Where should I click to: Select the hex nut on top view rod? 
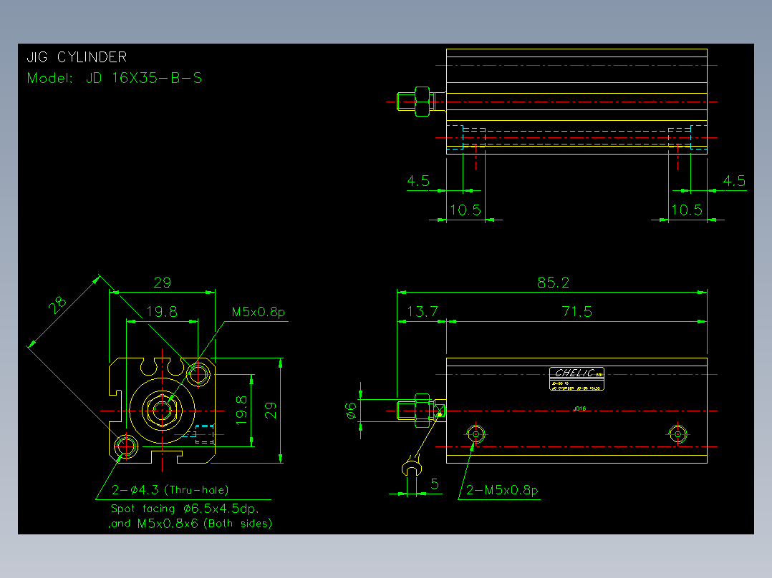(423, 102)
